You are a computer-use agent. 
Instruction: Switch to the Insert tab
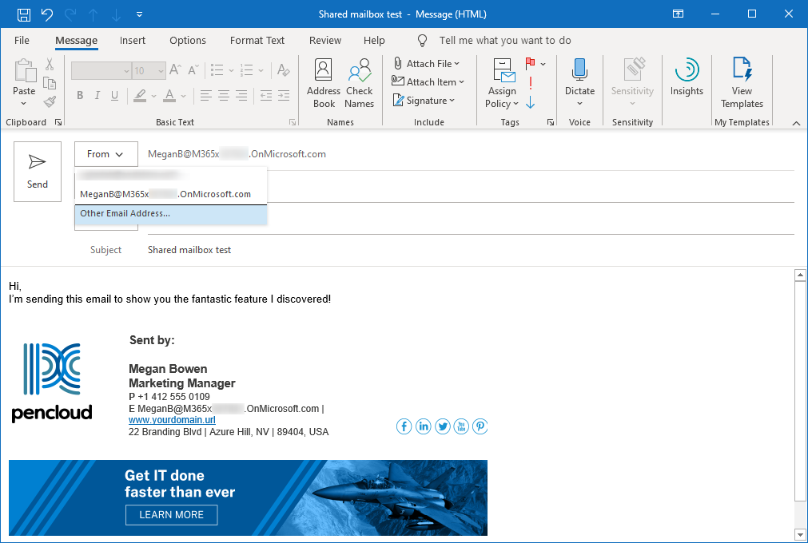pos(133,41)
